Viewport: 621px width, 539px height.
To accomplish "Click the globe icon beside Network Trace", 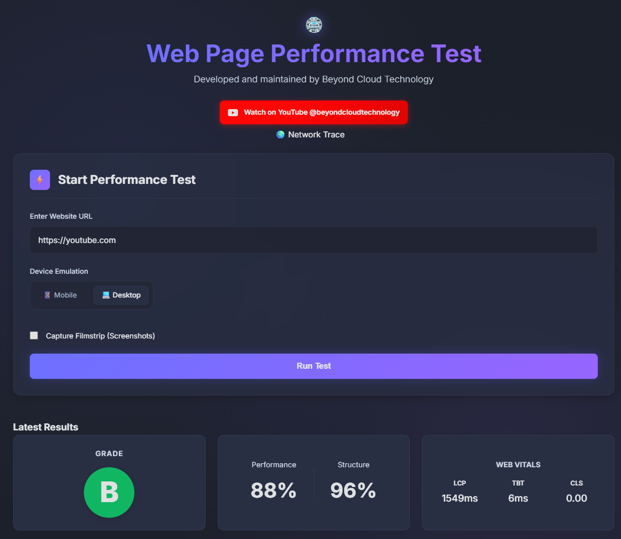I will coord(280,134).
